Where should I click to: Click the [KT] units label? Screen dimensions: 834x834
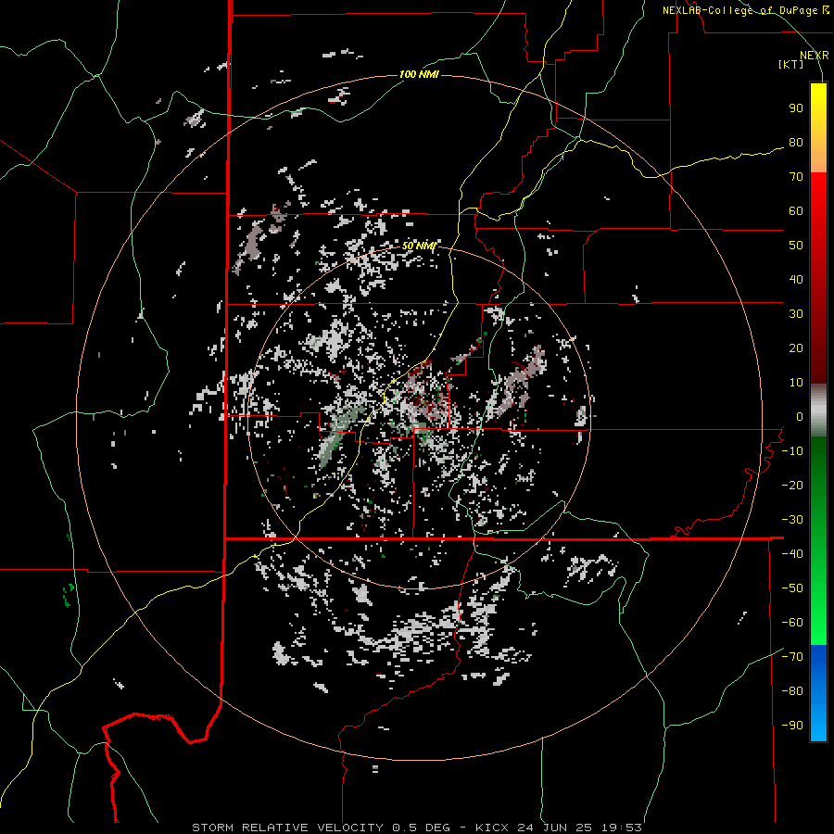[x=791, y=64]
